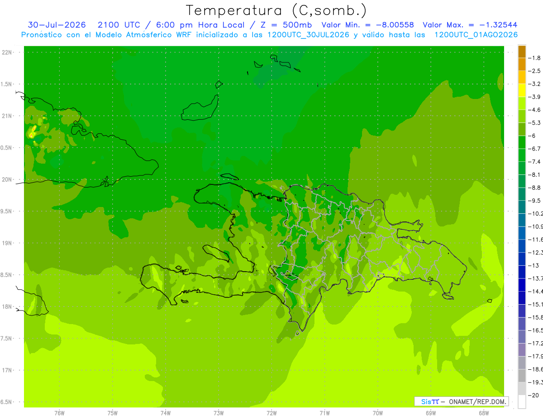The image size is (543, 419).
Task: Pick the teal swatch between -9.5 and -10.2
Action: click(x=522, y=207)
